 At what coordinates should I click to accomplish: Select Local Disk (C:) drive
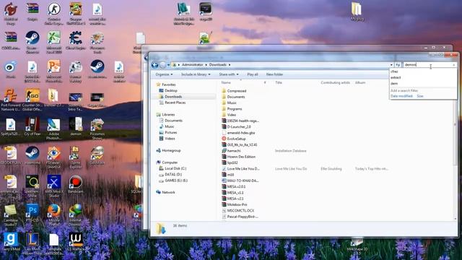[x=175, y=168]
